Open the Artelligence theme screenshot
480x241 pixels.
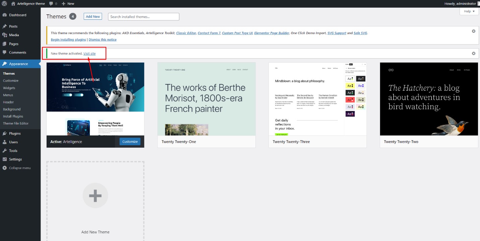coord(96,99)
